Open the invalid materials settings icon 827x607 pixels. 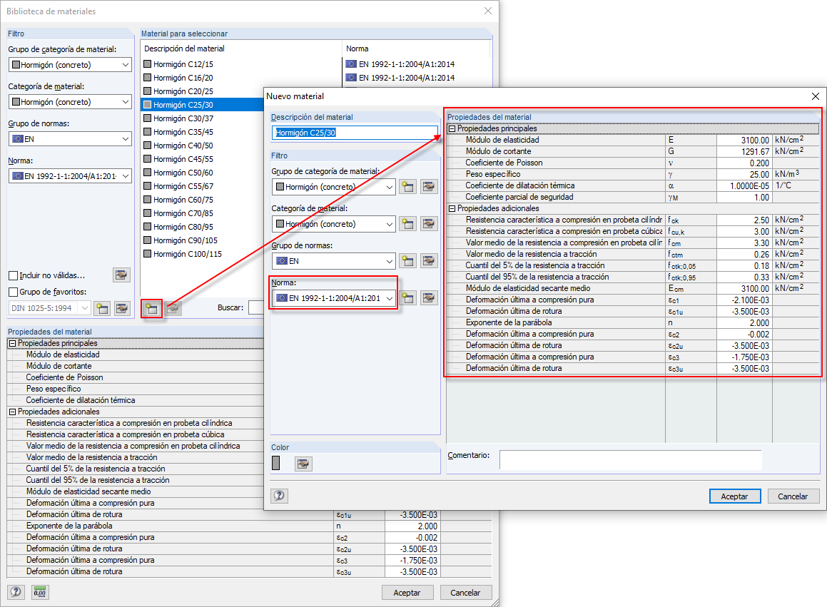(x=122, y=275)
